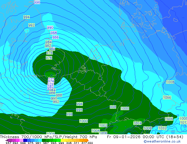Click the 982 label north of the low
187x144 pixels.
pyautogui.click(x=48, y=46)
